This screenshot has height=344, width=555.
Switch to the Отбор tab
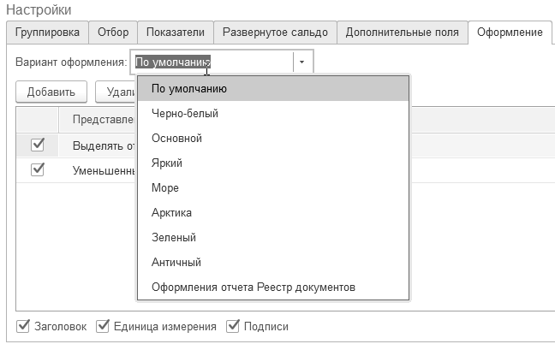pos(113,33)
